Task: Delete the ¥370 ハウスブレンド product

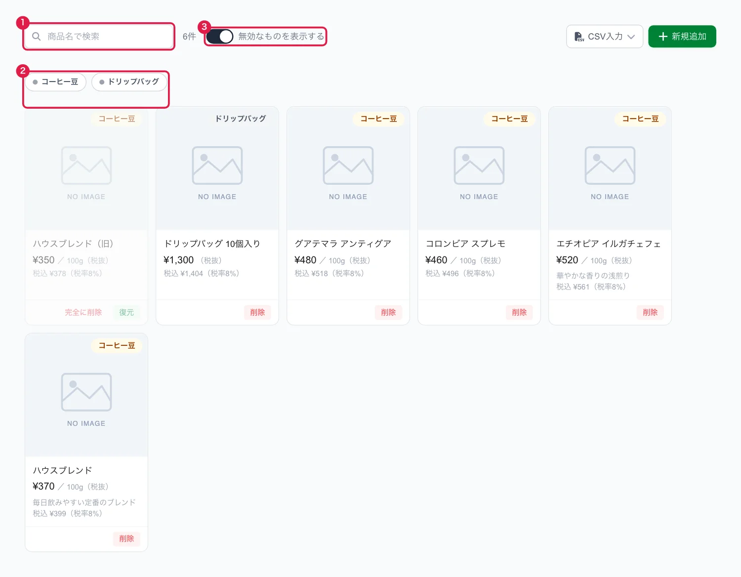Action: (126, 538)
